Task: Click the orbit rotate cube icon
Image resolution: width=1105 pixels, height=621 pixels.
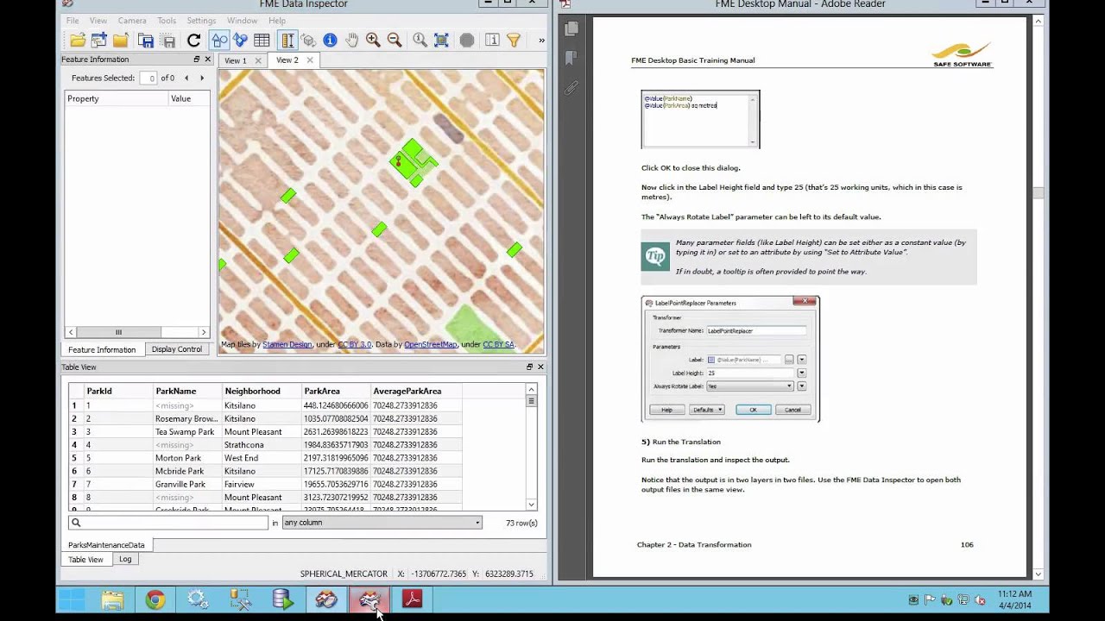Action: click(x=308, y=40)
